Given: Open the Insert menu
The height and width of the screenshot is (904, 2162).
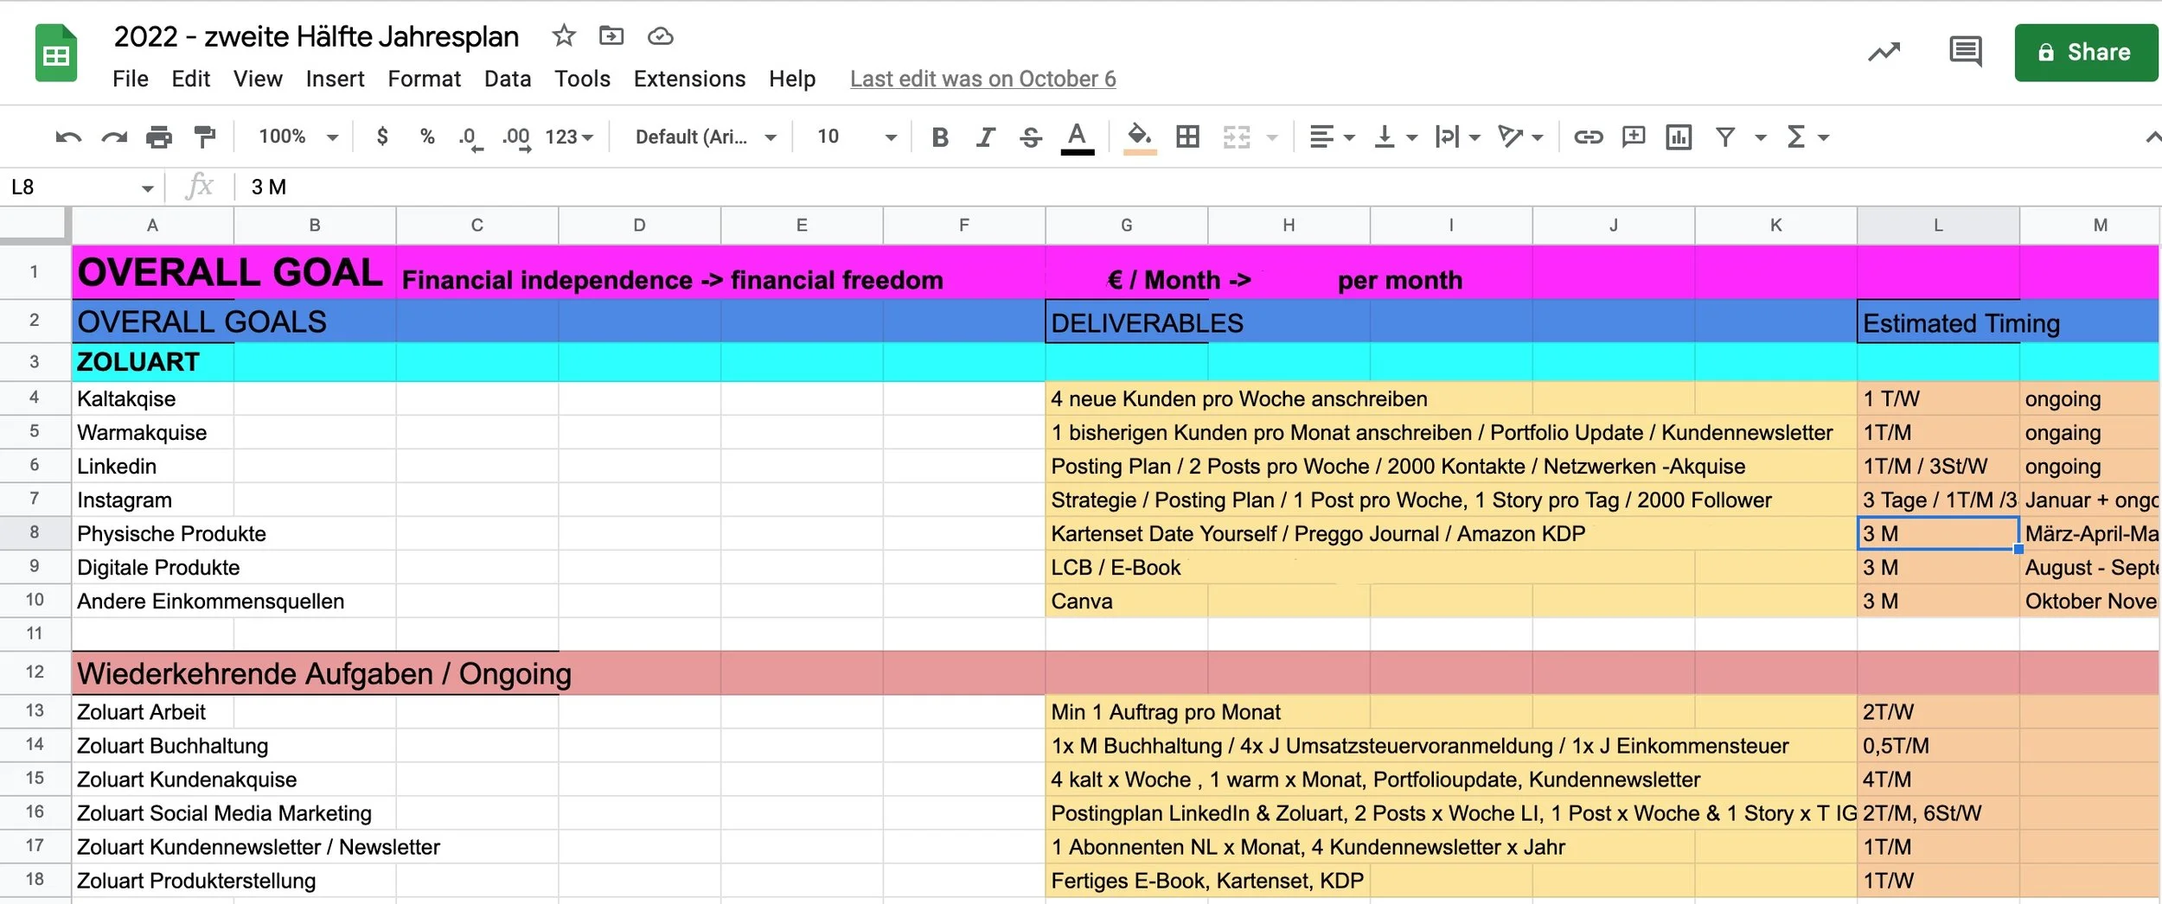Looking at the screenshot, I should (x=335, y=79).
